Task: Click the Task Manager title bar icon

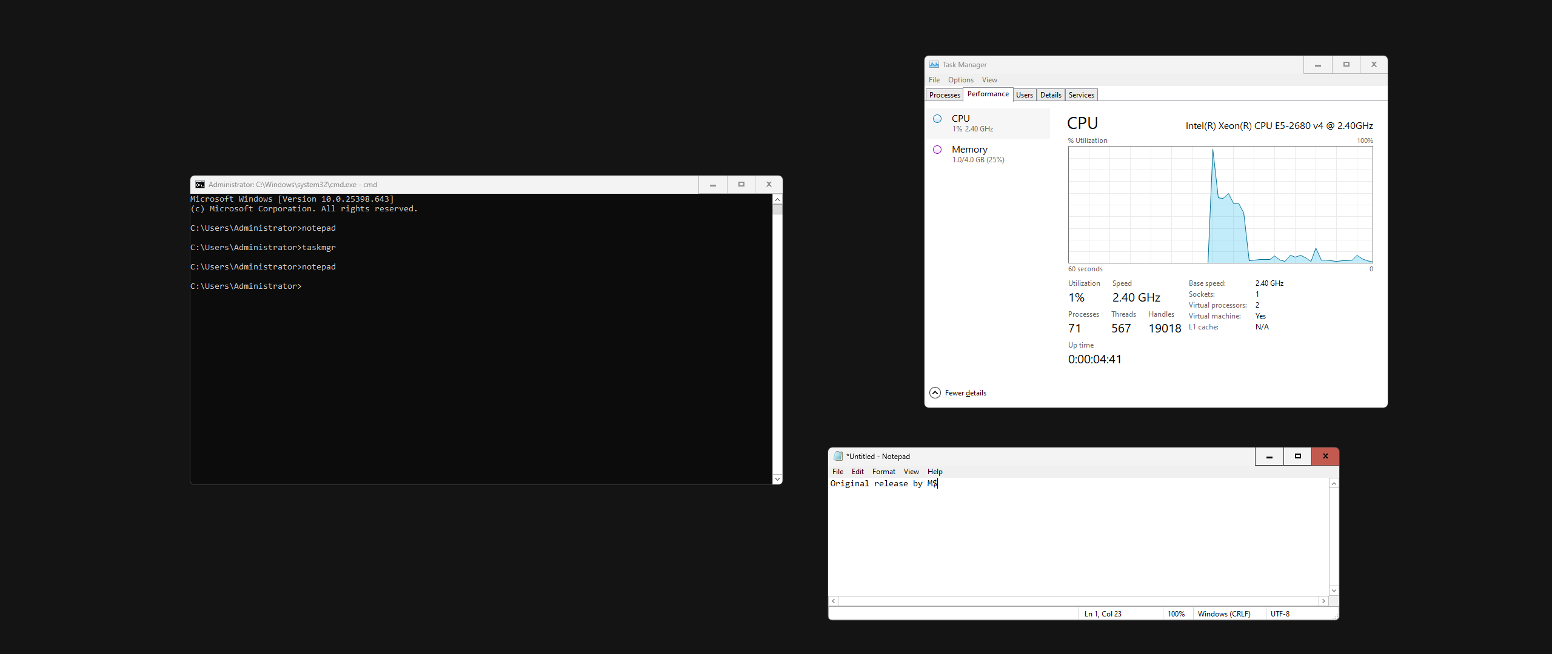Action: [934, 64]
